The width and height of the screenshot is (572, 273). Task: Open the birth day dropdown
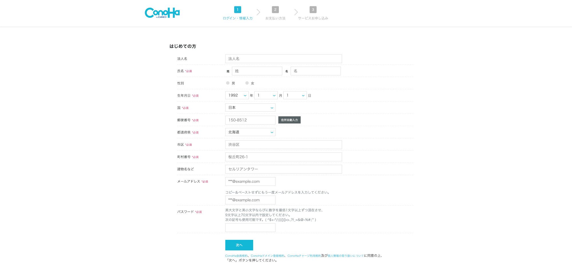pyautogui.click(x=295, y=95)
